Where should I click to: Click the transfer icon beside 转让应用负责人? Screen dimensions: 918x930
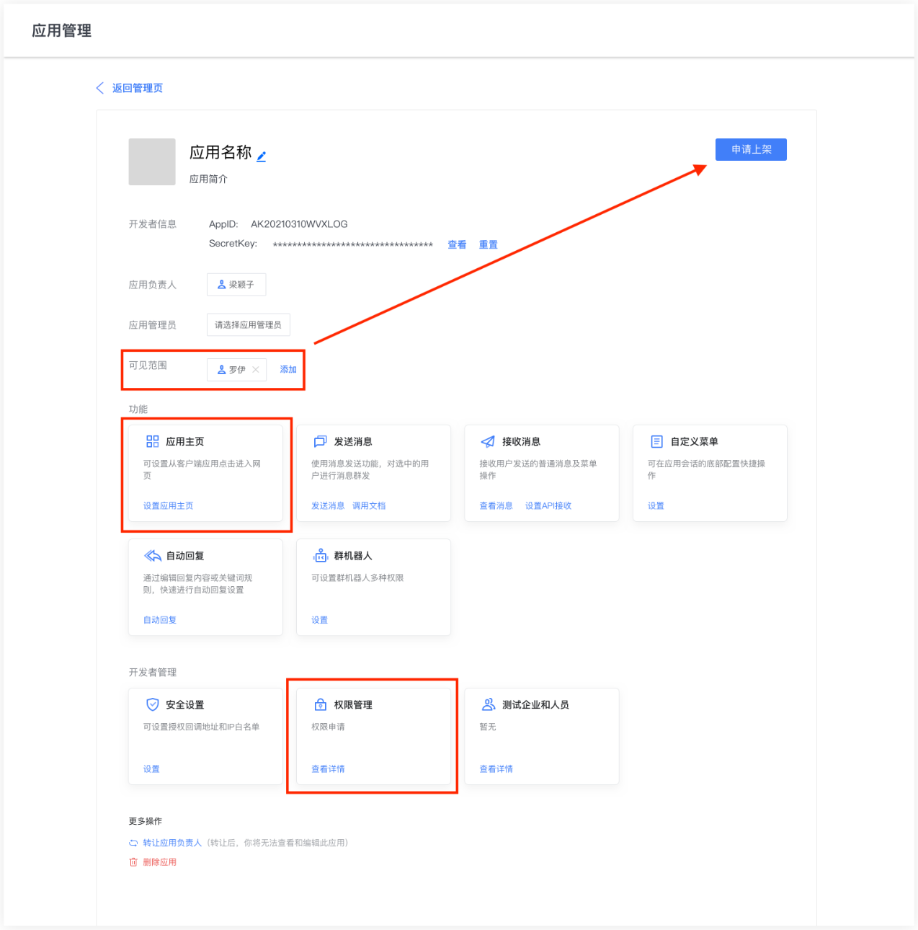[x=133, y=842]
